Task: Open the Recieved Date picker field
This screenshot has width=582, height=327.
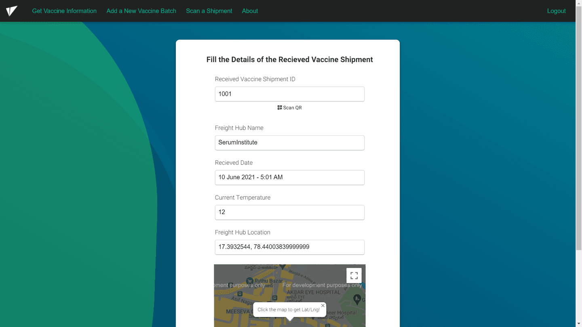Action: tap(290, 177)
